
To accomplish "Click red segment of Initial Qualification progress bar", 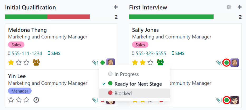I will point(69,17).
